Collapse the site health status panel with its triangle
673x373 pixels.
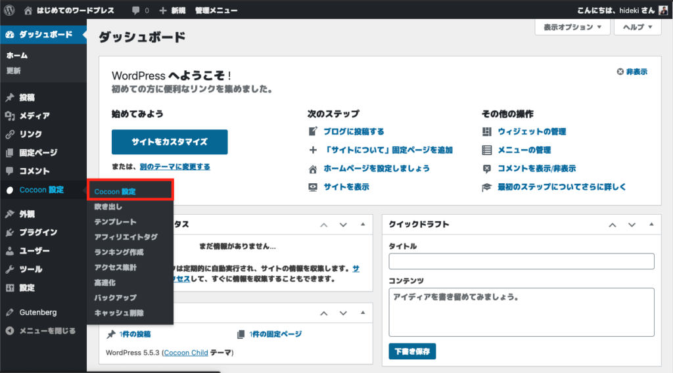pos(363,224)
